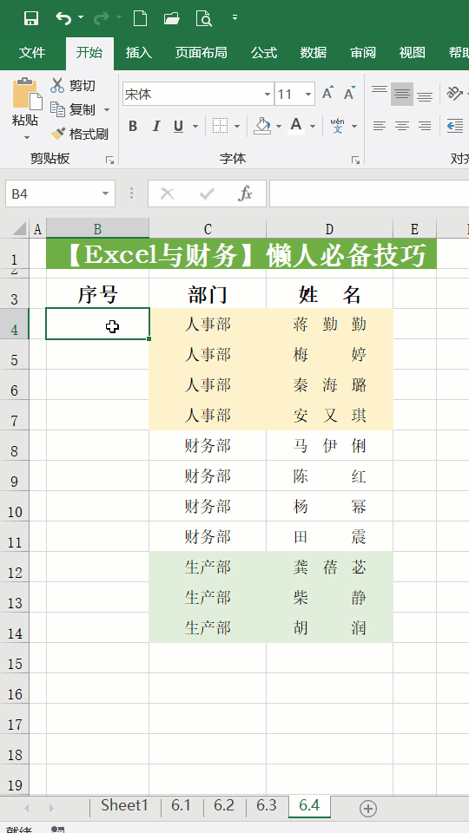Expand the Name Box dropdown
Viewport: 469px width, 833px height.
point(106,193)
